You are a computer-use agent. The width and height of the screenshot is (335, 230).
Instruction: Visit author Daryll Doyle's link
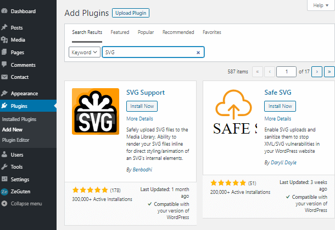283,163
